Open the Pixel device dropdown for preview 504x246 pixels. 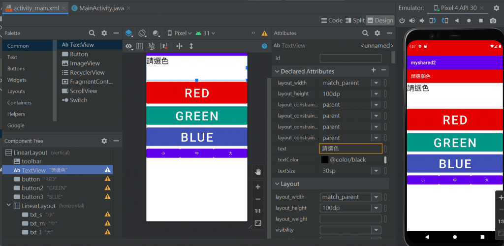[180, 33]
